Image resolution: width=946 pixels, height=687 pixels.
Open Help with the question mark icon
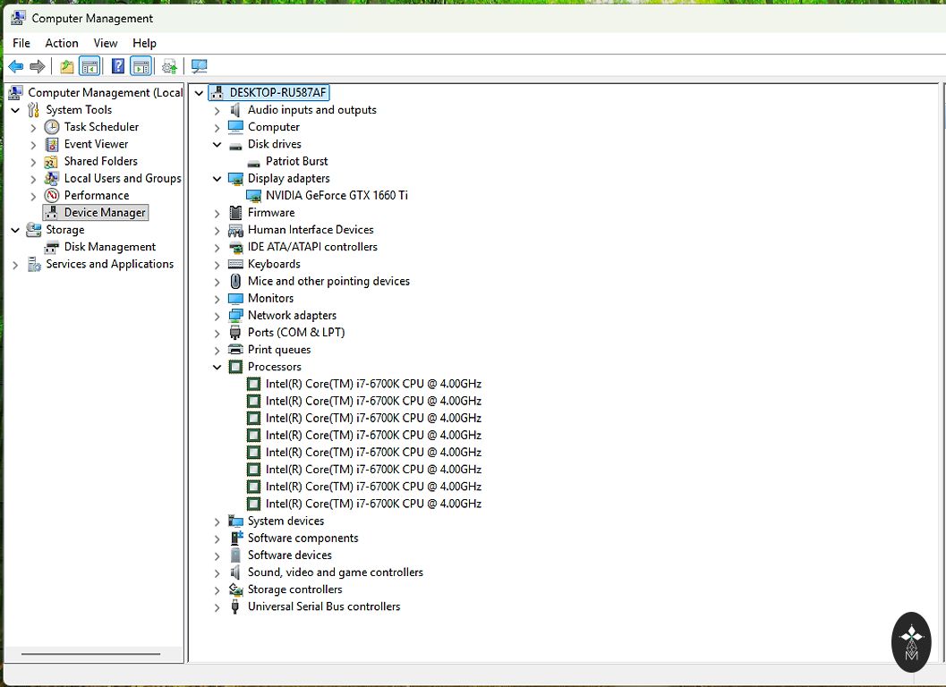pos(118,66)
